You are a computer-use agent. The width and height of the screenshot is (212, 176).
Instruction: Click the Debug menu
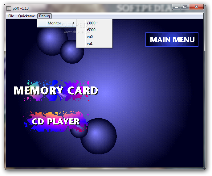[x=44, y=16]
